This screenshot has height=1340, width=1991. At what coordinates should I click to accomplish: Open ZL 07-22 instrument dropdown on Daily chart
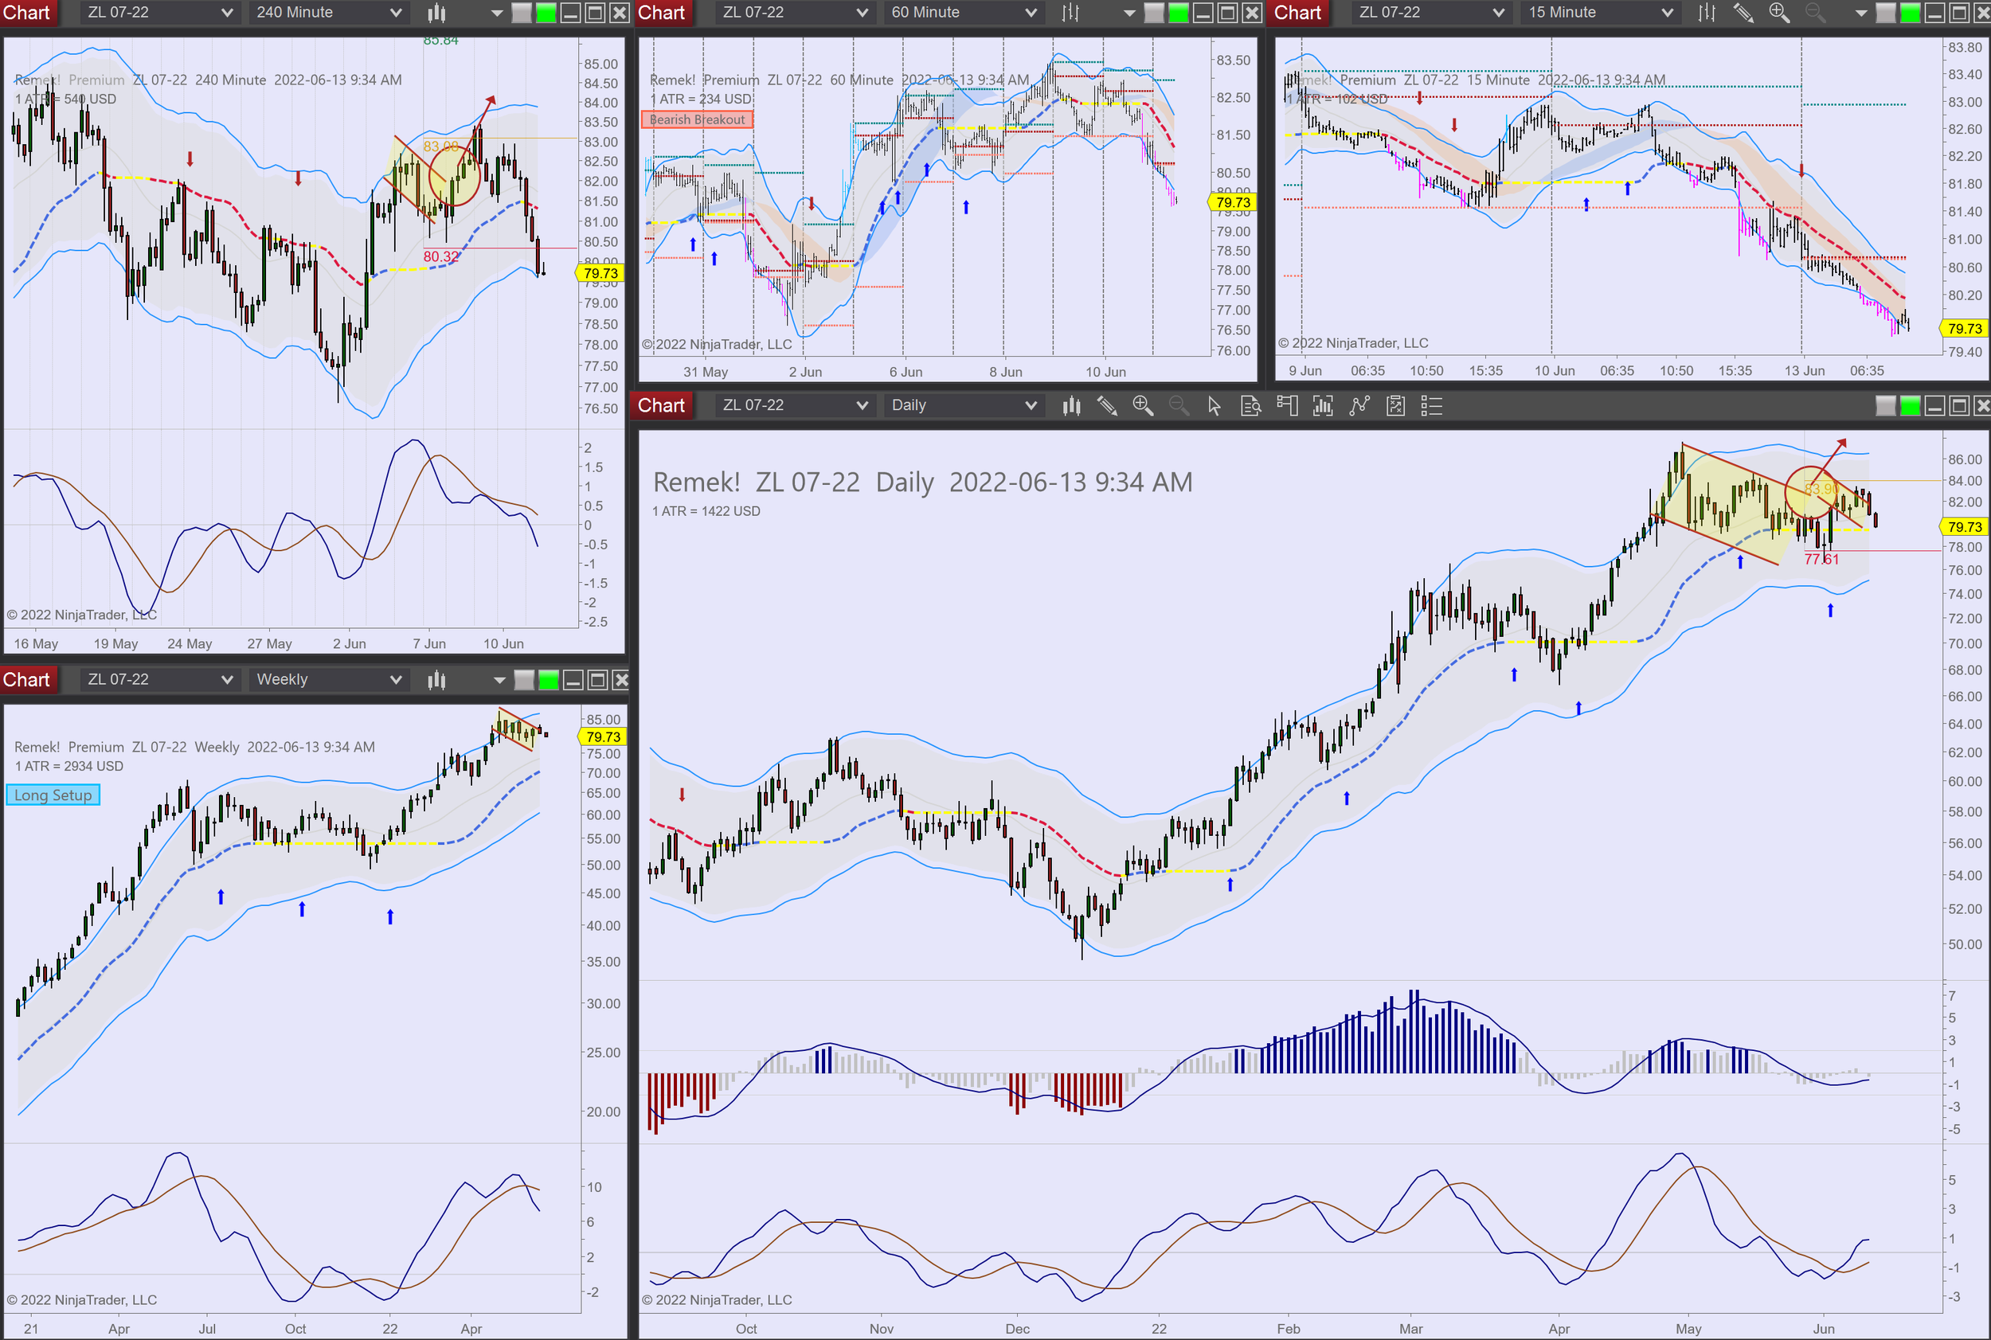(x=862, y=406)
